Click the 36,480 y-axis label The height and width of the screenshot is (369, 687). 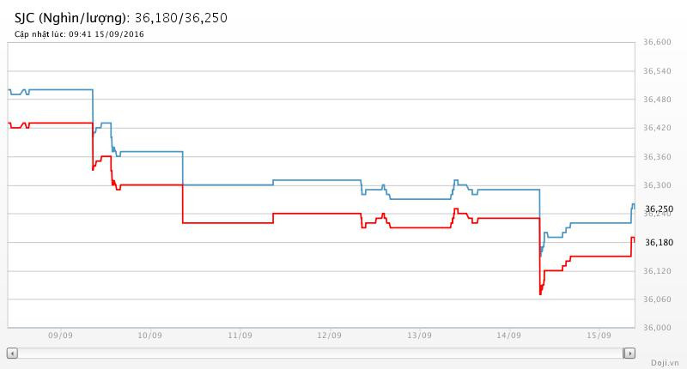tap(657, 100)
